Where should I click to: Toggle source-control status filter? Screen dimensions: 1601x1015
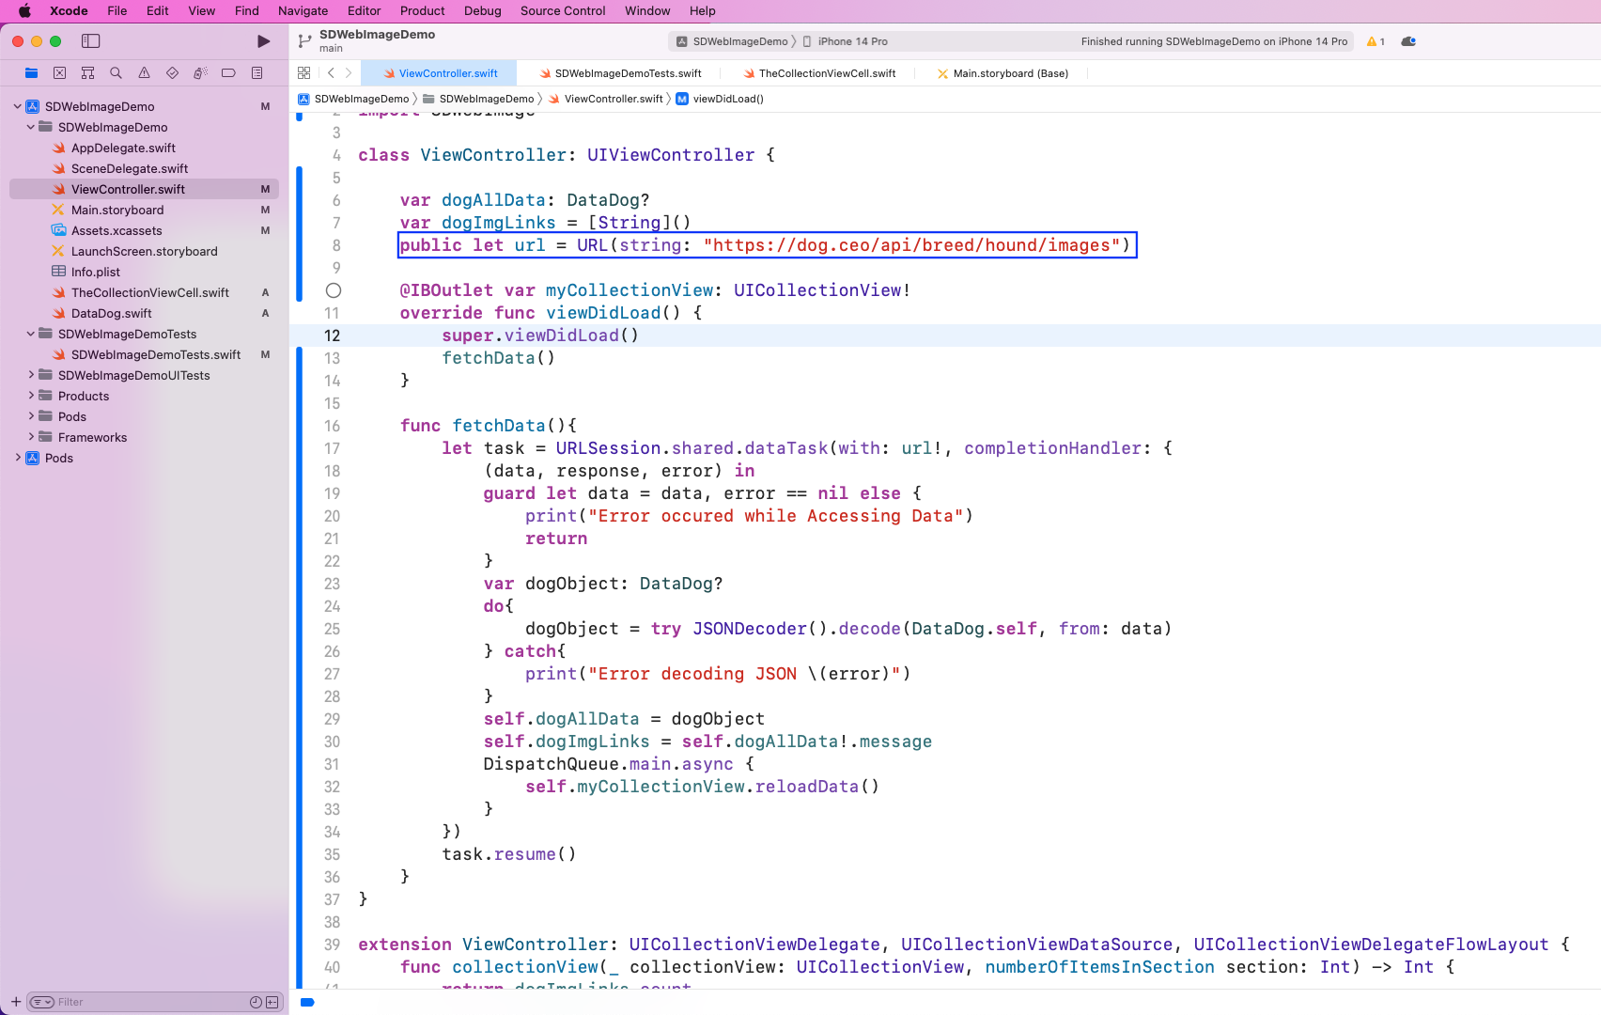[x=272, y=1002]
